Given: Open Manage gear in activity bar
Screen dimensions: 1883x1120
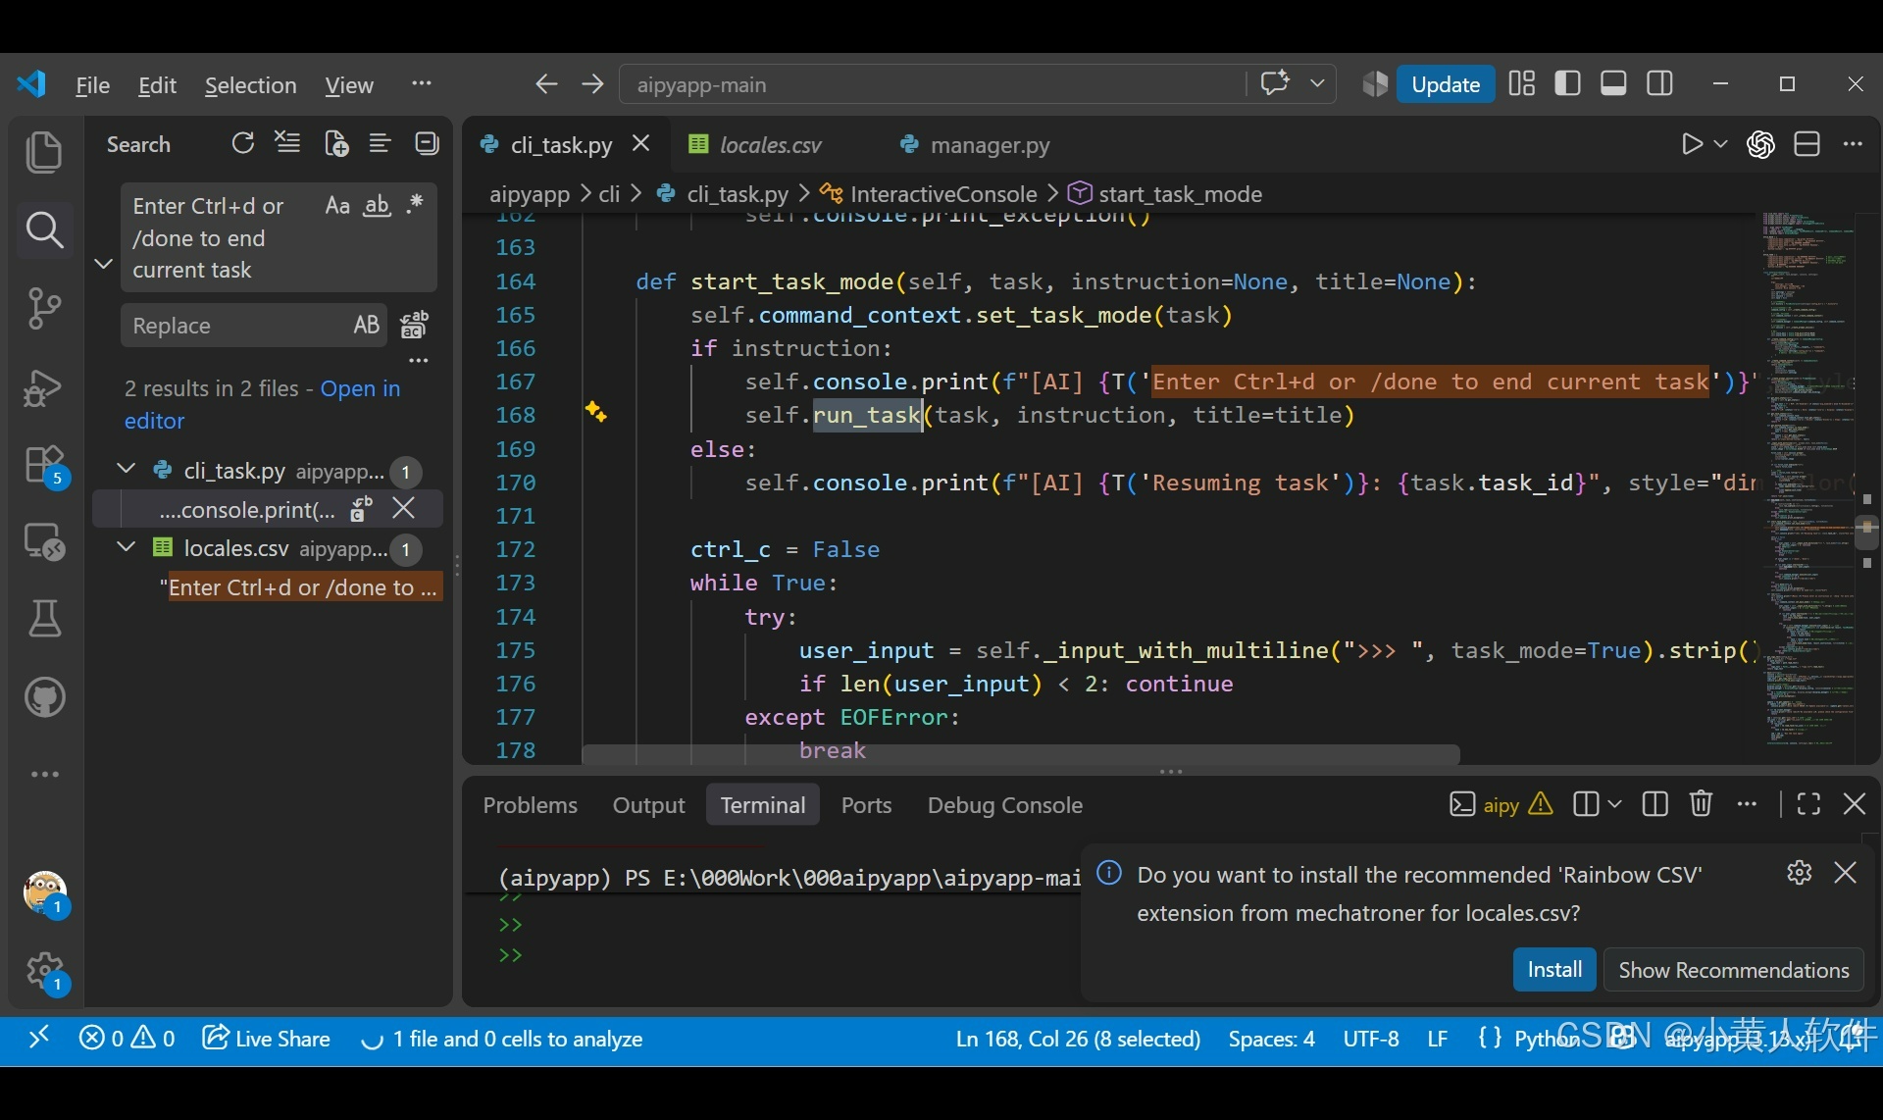Looking at the screenshot, I should 44,972.
